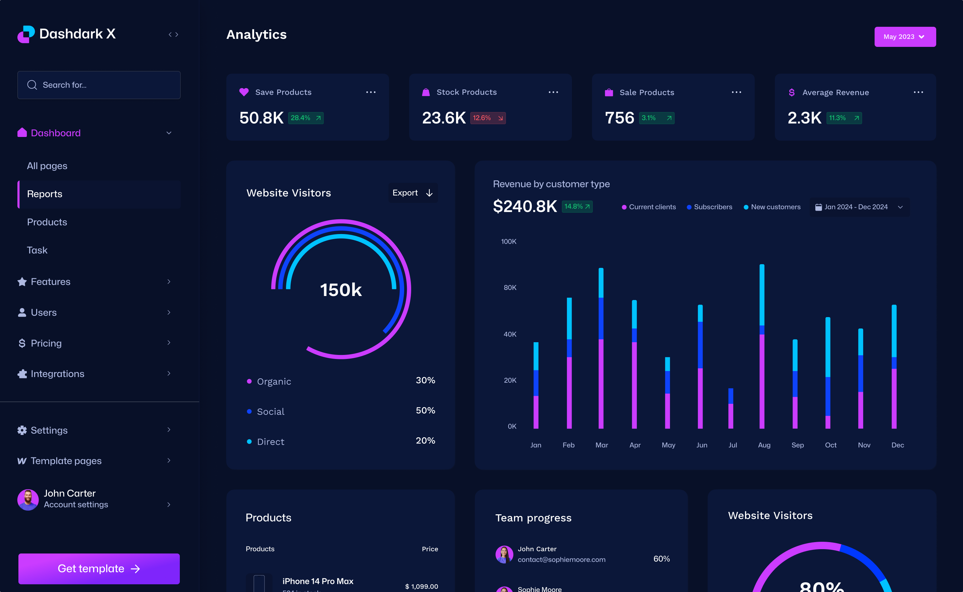Image resolution: width=963 pixels, height=592 pixels.
Task: Open the May 2023 date dropdown
Action: click(904, 36)
